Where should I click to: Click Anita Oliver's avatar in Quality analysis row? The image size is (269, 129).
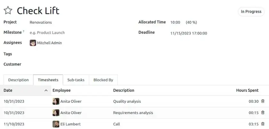tap(56, 101)
